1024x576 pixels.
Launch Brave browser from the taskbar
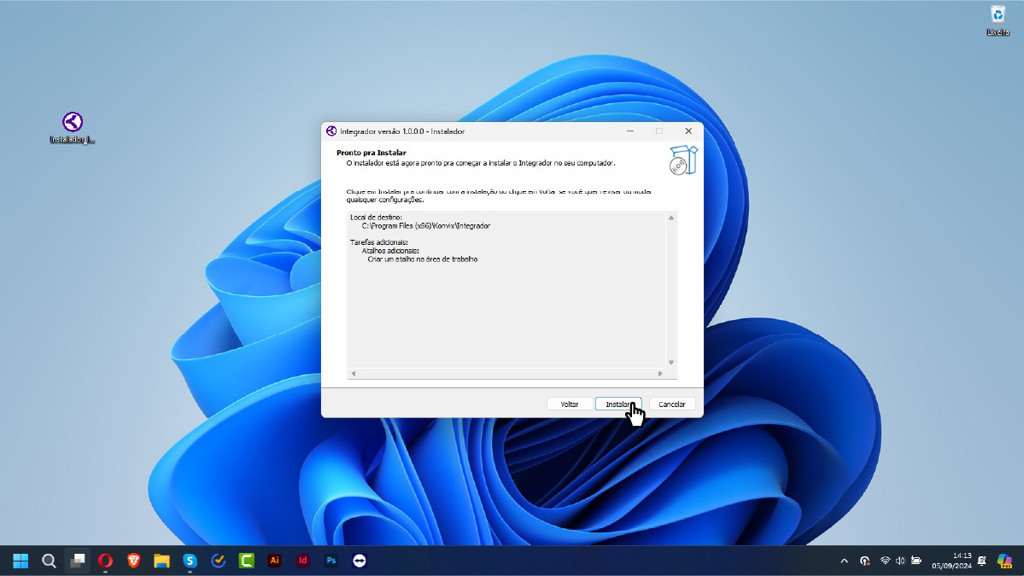tap(134, 561)
